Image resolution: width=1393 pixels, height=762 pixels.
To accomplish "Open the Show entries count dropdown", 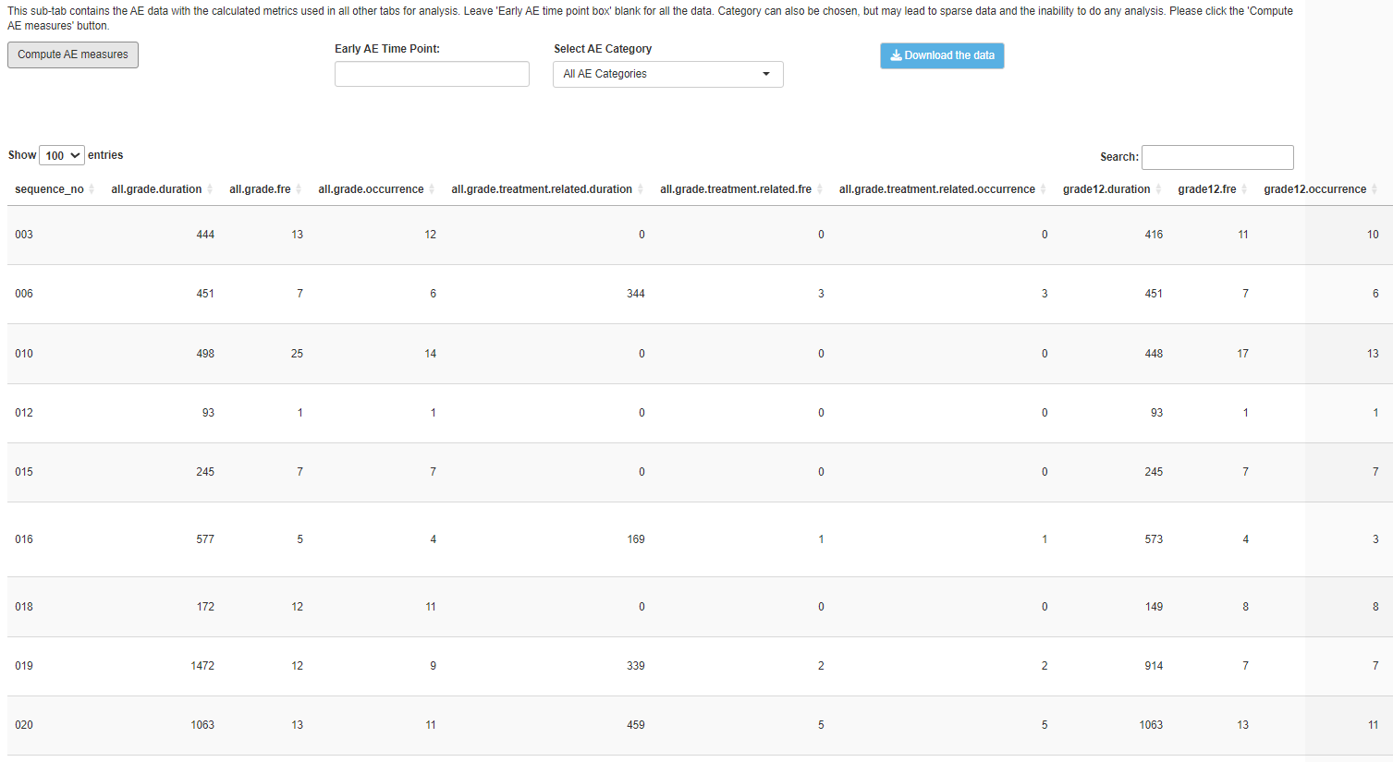I will (62, 156).
